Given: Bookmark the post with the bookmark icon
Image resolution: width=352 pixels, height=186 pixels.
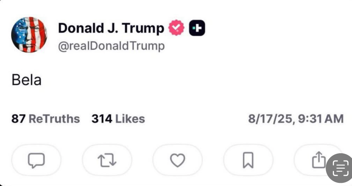Looking at the screenshot, I should click(x=248, y=160).
